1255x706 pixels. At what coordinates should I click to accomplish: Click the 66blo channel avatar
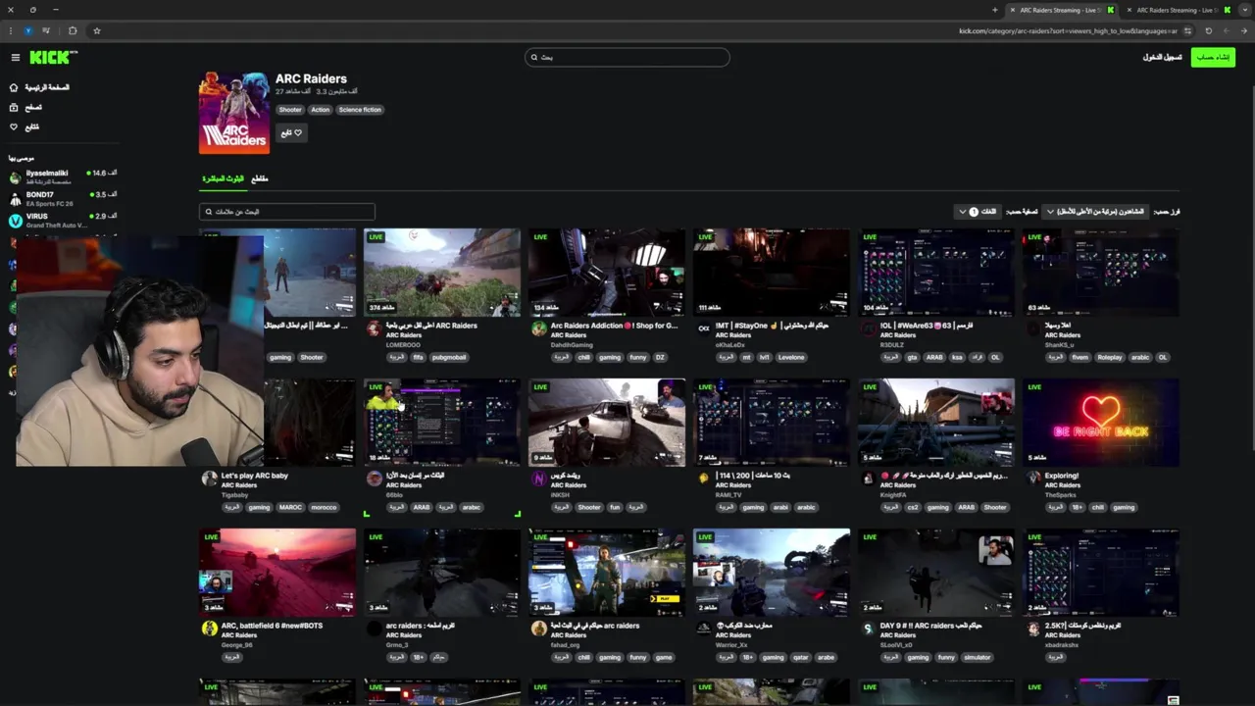point(374,479)
